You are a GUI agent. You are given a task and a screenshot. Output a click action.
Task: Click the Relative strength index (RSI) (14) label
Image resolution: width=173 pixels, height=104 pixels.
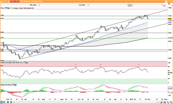click(11, 63)
